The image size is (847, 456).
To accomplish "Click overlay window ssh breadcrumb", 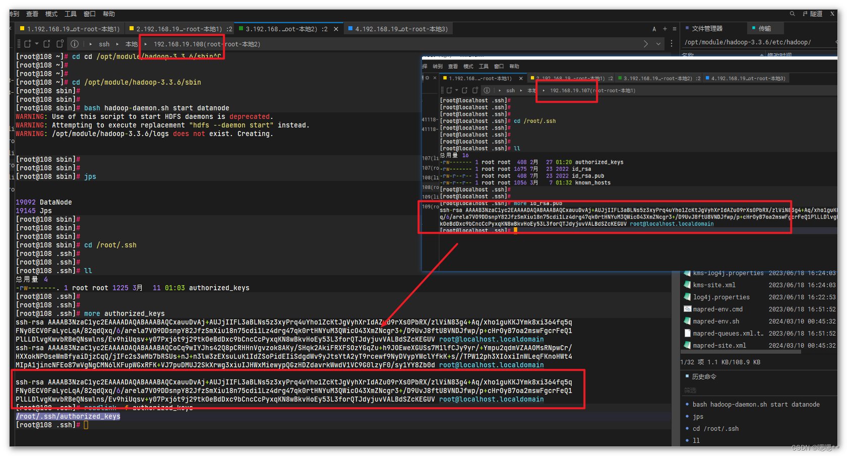I will (x=511, y=91).
